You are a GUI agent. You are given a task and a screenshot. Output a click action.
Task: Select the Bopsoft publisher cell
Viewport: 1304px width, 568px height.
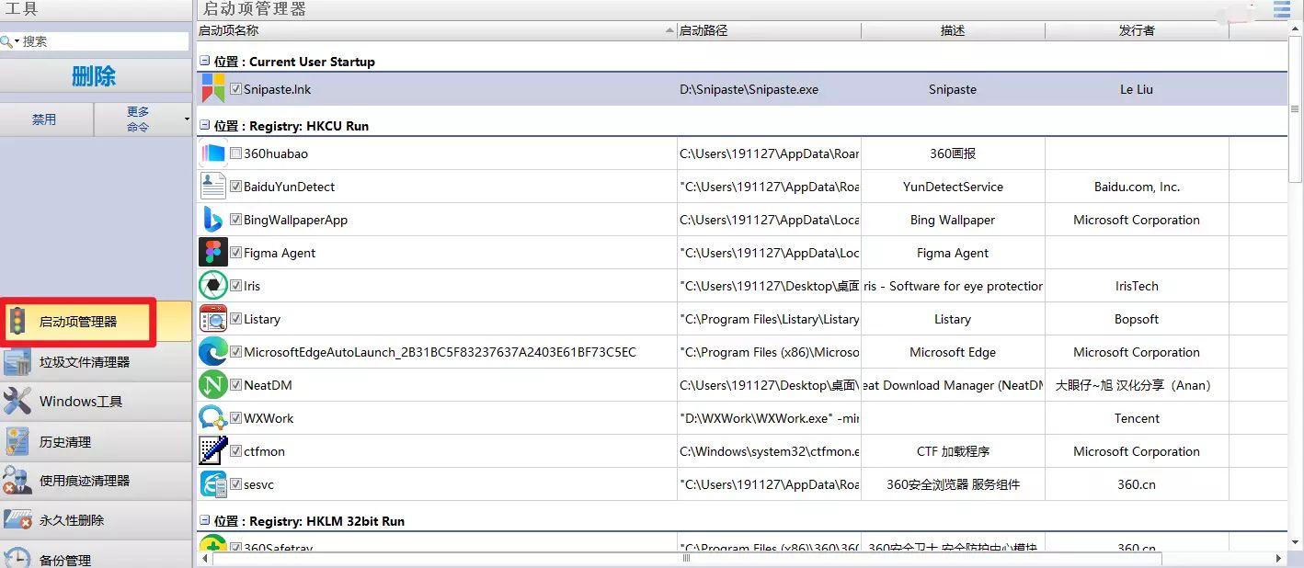tap(1137, 319)
